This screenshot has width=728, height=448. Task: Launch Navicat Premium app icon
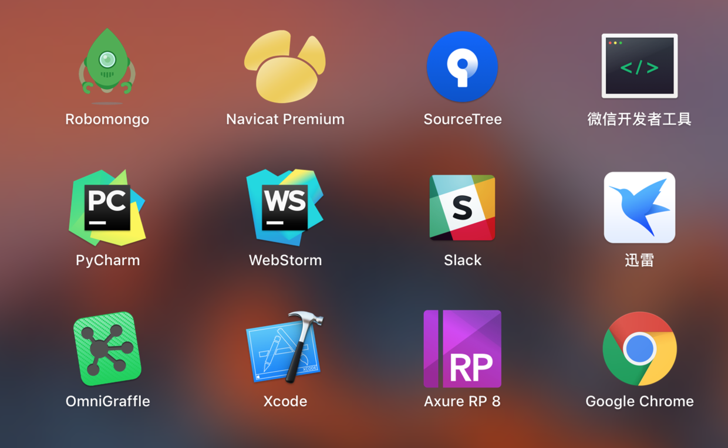click(x=285, y=66)
